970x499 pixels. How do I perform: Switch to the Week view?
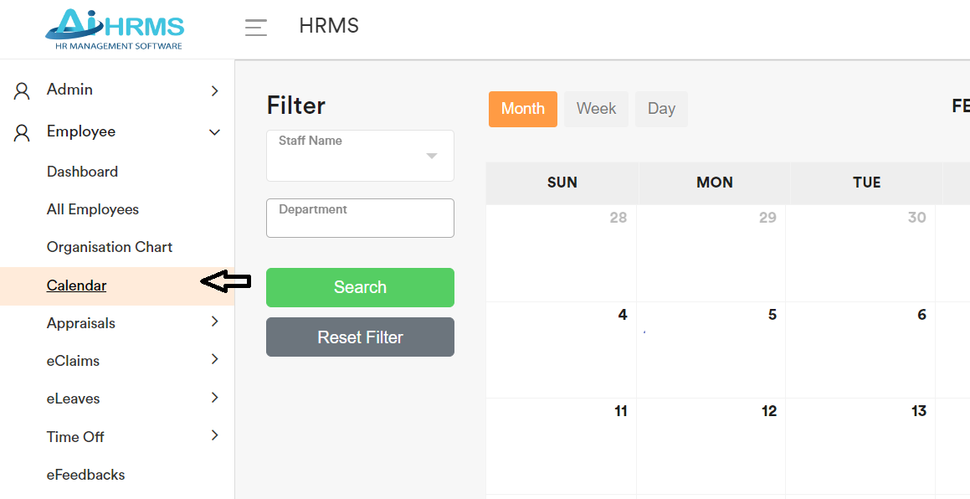click(x=596, y=109)
